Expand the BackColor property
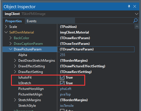Screen dimensions: 141x111 coord(10,38)
